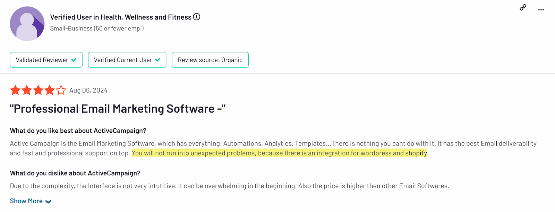555x212 pixels.
Task: Expand the review with Show More
Action: (x=26, y=201)
